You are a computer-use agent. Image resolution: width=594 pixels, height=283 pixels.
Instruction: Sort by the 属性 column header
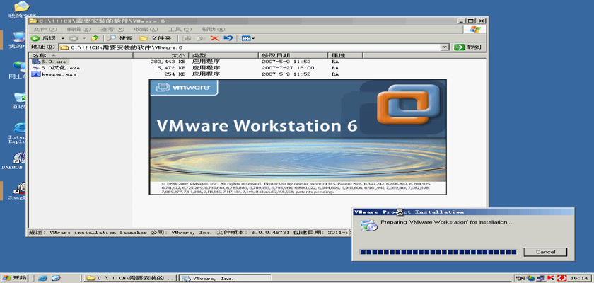tap(345, 55)
